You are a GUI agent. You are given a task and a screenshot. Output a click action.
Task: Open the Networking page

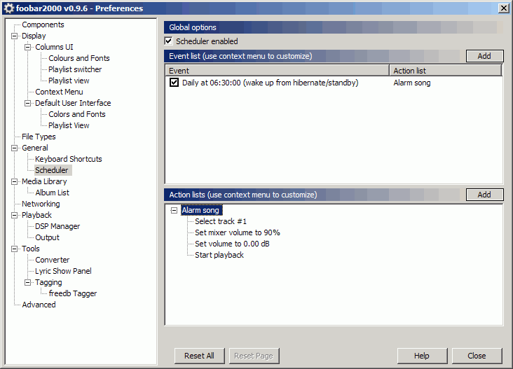click(41, 204)
